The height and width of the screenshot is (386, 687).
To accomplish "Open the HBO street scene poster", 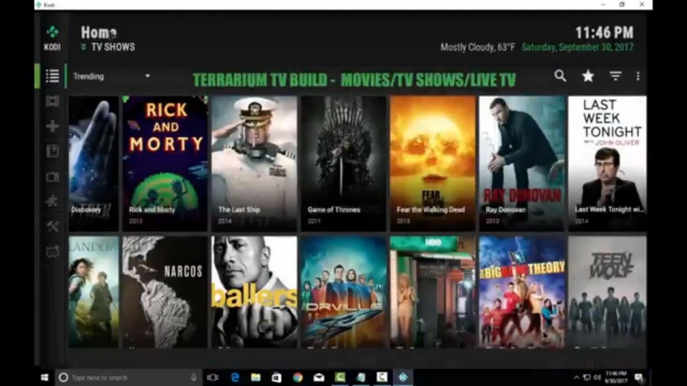I will [x=433, y=292].
